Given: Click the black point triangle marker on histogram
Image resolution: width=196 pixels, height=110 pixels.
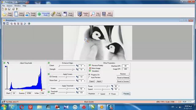Looking at the screenshot, I should coord(10,90).
